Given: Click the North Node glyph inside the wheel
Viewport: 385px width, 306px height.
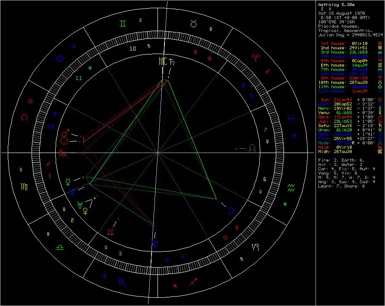Looking at the screenshot, I should click(252, 148).
